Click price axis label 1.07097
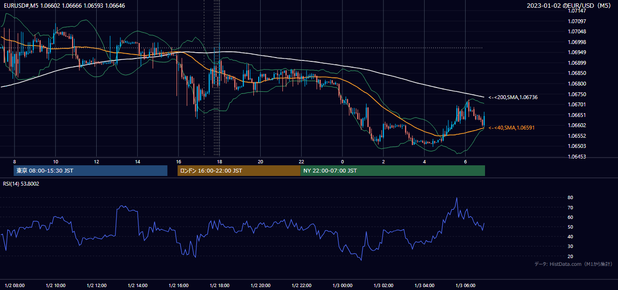The width and height of the screenshot is (618, 290). [x=577, y=21]
